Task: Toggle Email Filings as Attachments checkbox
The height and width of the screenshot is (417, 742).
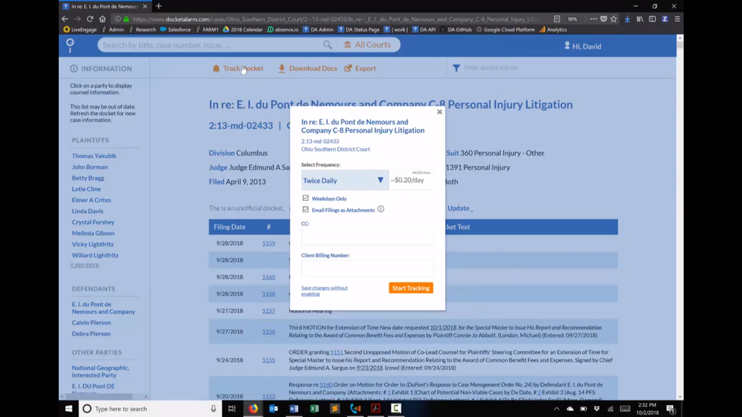Action: 306,210
